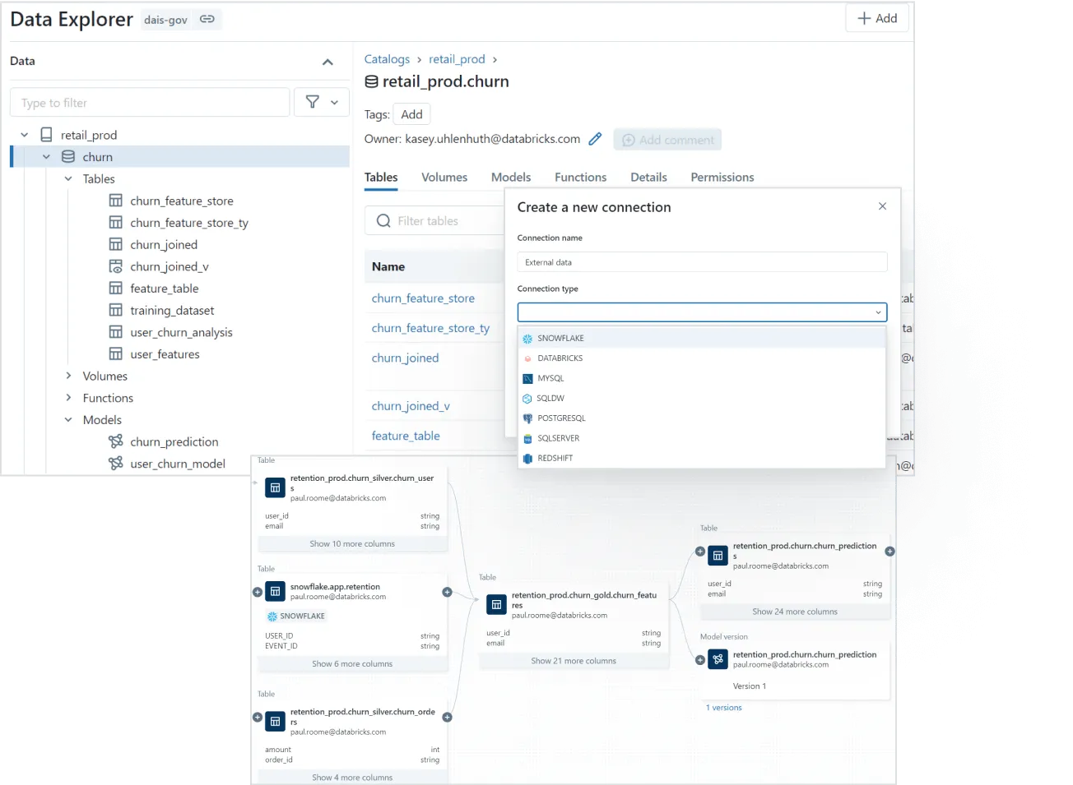
Task: Switch to the Details tab
Action: point(648,178)
